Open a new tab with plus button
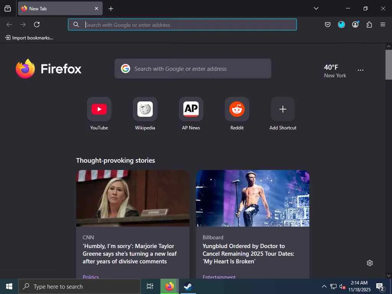Image resolution: width=392 pixels, height=294 pixels. pos(111,9)
